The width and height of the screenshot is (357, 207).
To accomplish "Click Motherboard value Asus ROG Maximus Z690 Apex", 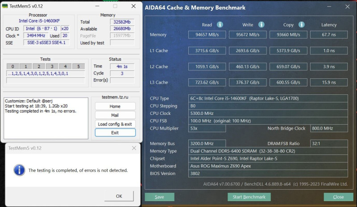I will 268,166.
